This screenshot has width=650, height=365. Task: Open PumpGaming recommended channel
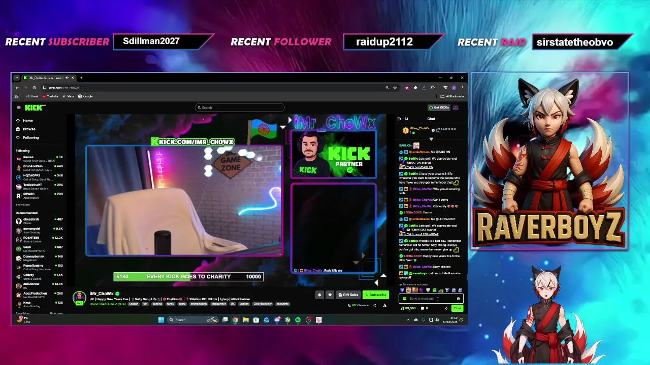(40, 267)
